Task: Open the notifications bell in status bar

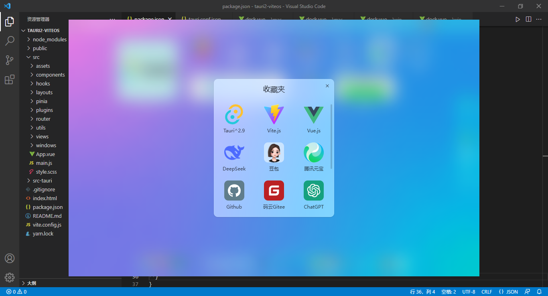Action: pyautogui.click(x=539, y=292)
